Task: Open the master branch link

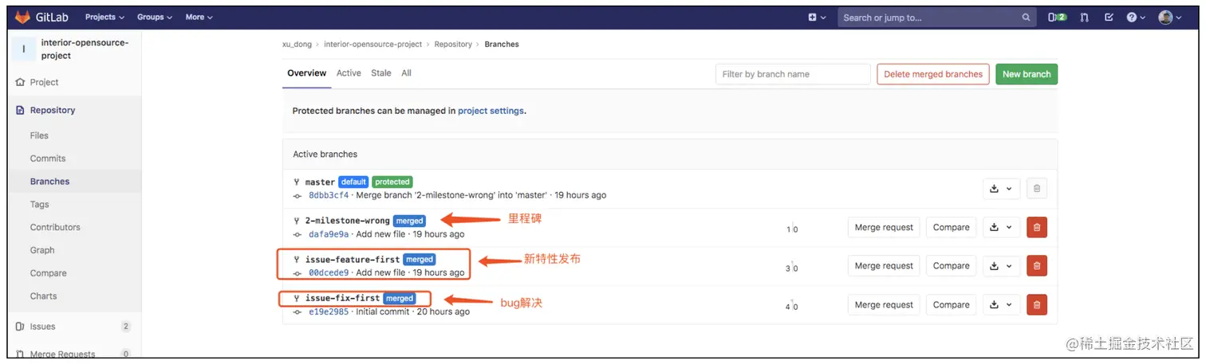Action: (320, 182)
